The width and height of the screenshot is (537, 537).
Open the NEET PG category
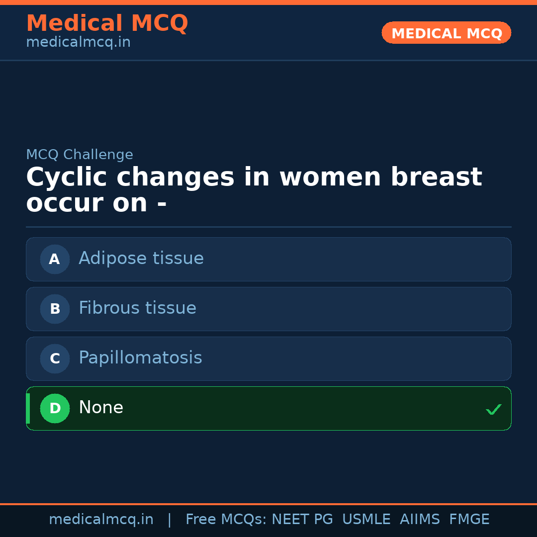click(x=302, y=519)
